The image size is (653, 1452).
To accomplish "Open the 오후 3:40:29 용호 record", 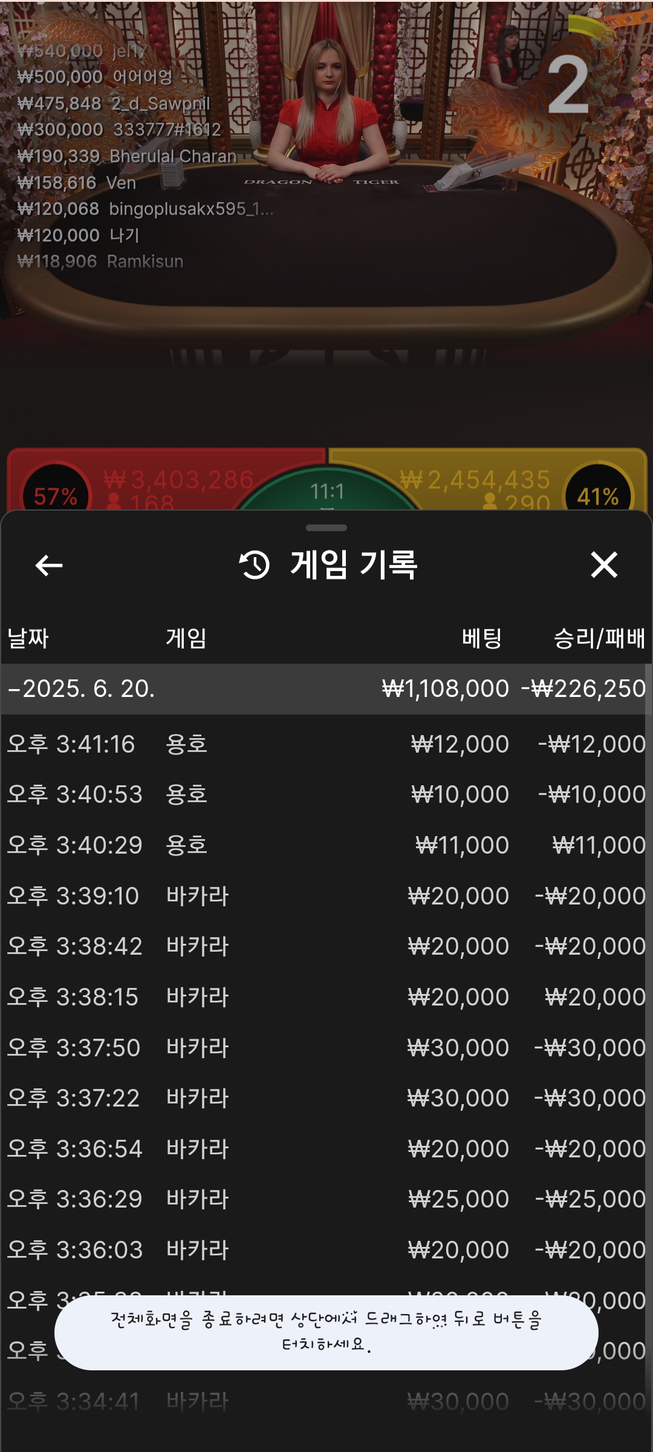I will click(326, 845).
